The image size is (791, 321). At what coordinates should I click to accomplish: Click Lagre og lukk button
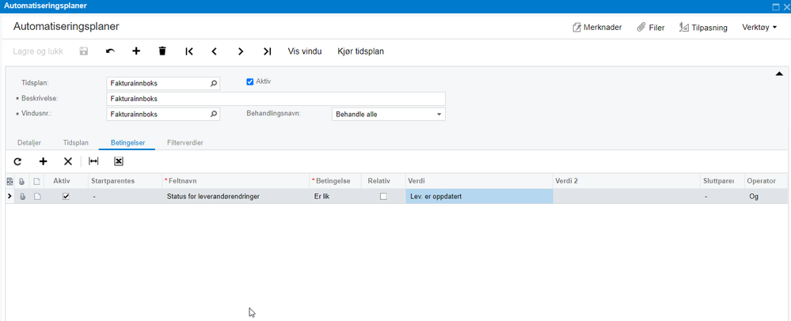click(38, 51)
